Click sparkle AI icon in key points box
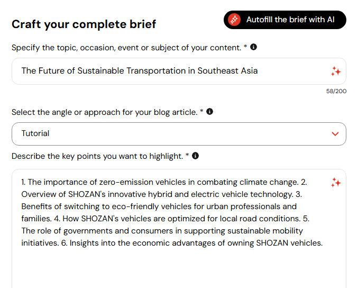The height and width of the screenshot is (288, 358). [x=336, y=183]
